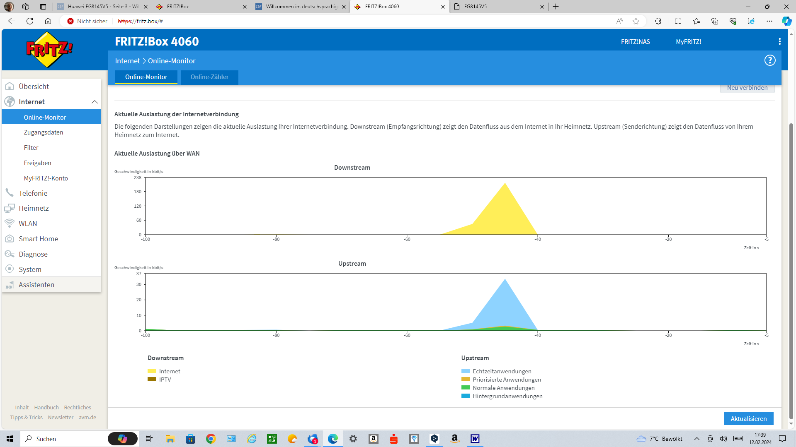Switch to the Online-Zähler tab

pos(209,77)
